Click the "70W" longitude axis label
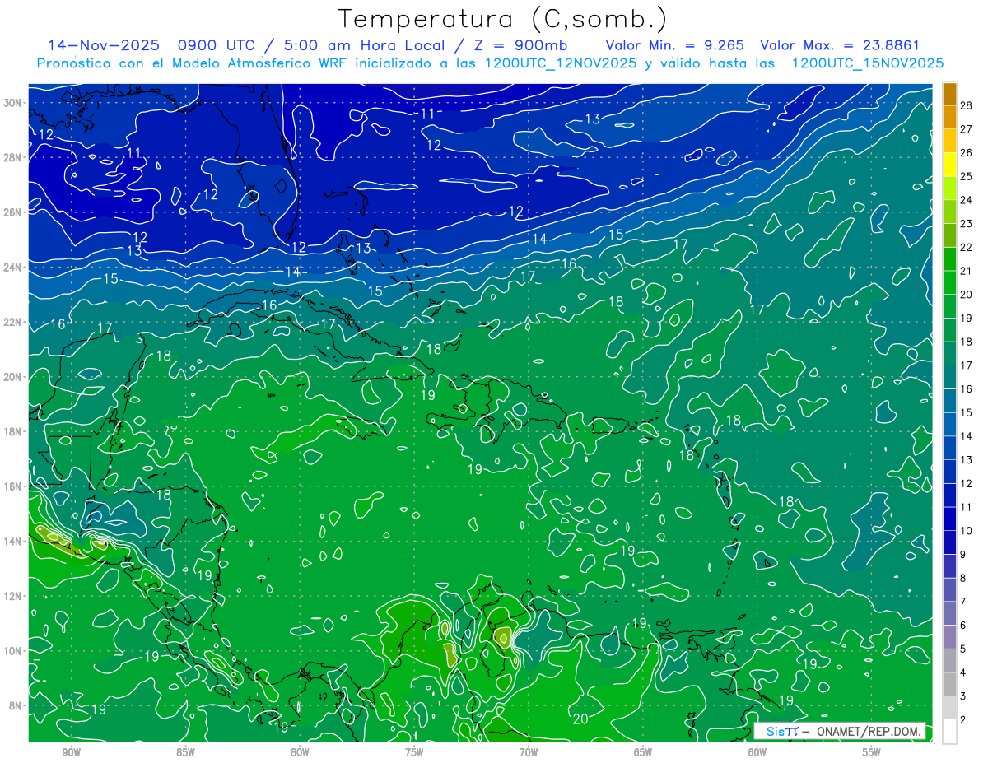 pyautogui.click(x=529, y=752)
